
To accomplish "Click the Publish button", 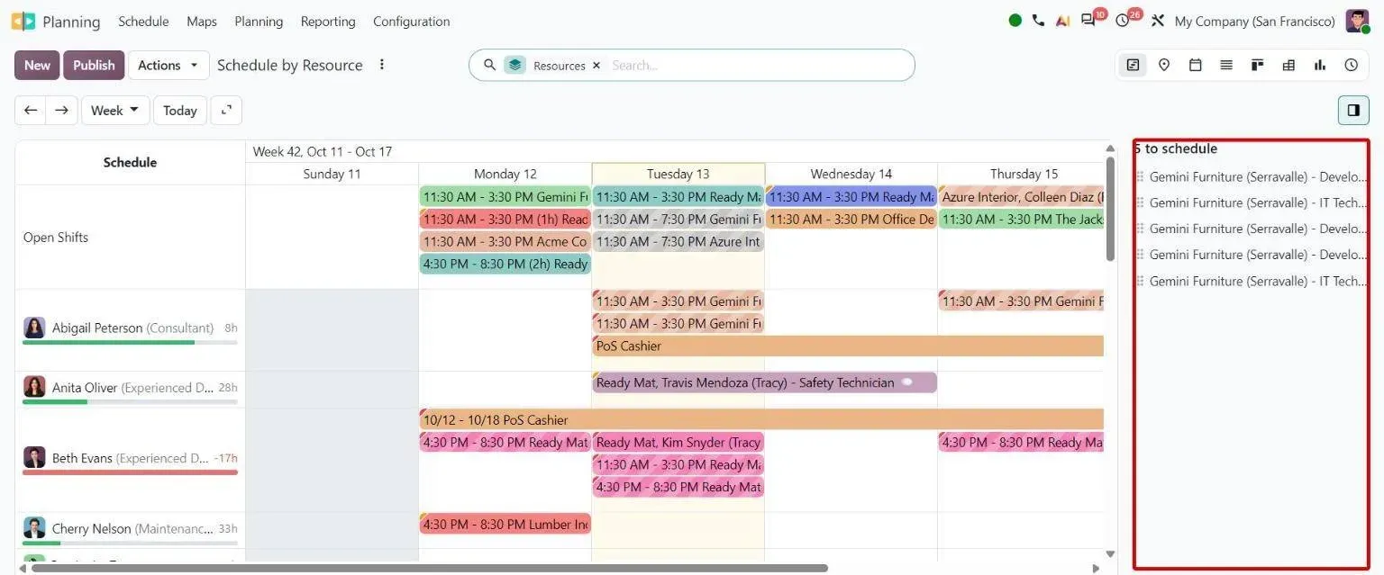I will (94, 65).
